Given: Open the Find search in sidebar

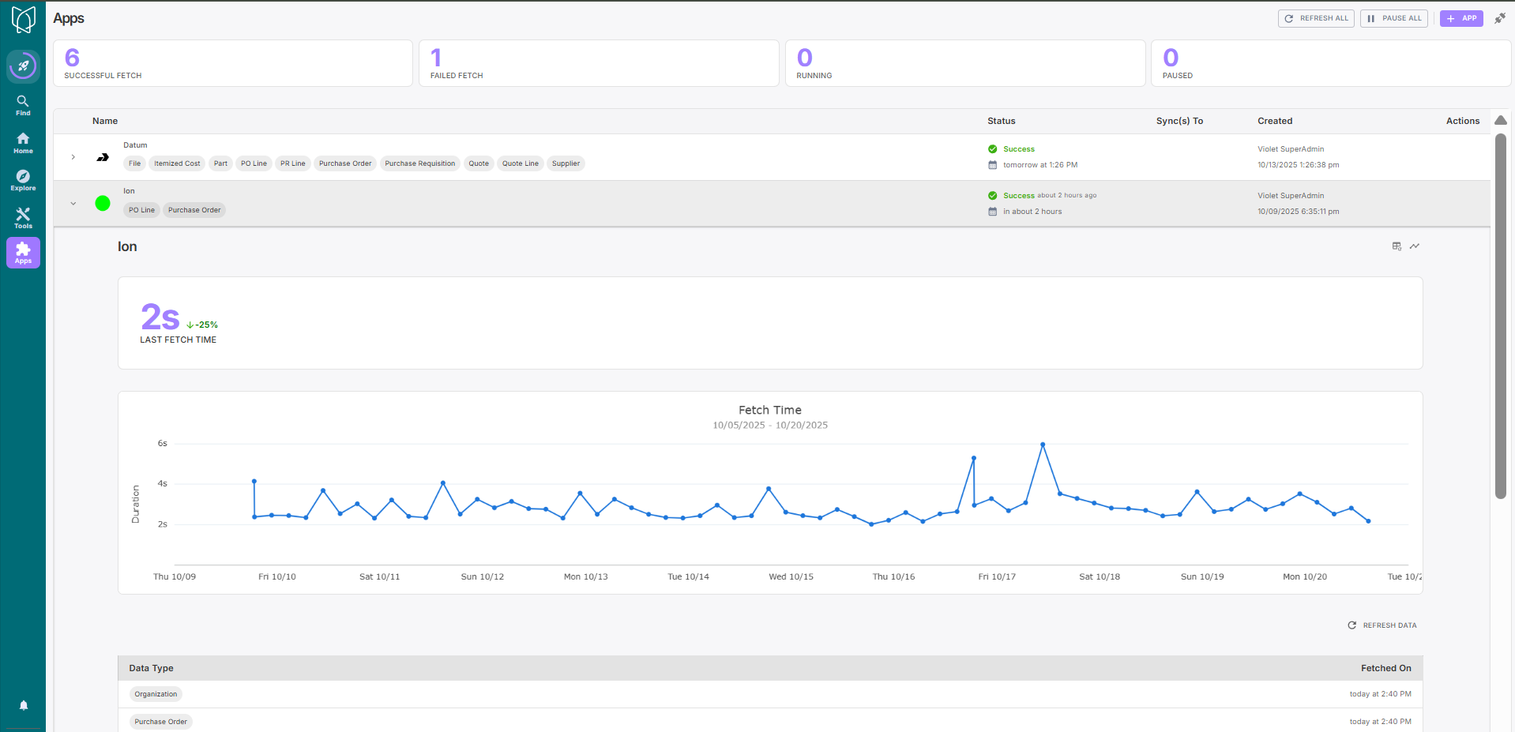Looking at the screenshot, I should click(x=23, y=104).
